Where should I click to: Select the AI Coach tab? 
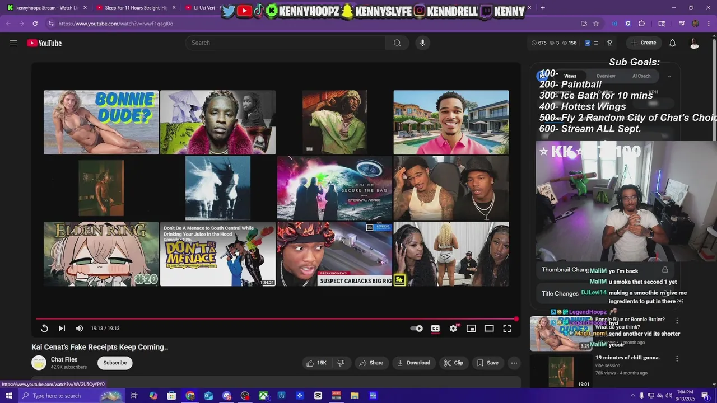point(641,76)
